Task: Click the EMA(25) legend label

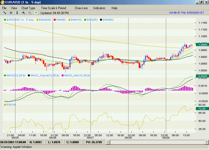Action: [x=92, y=20]
